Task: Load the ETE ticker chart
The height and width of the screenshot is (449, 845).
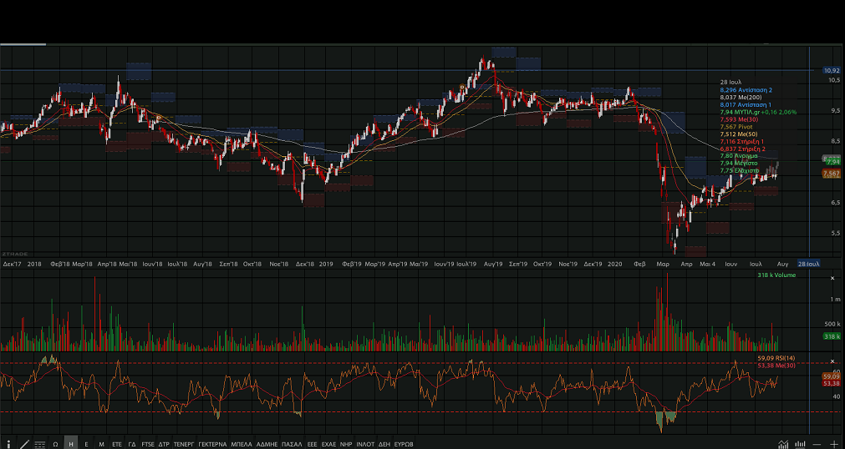Action: click(117, 444)
